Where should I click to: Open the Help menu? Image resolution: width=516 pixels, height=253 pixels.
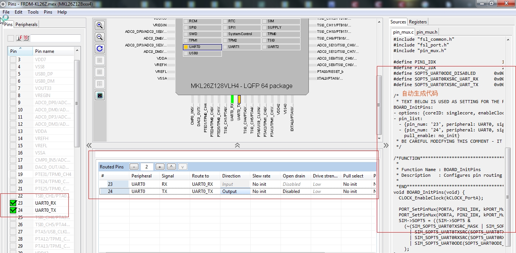point(62,12)
